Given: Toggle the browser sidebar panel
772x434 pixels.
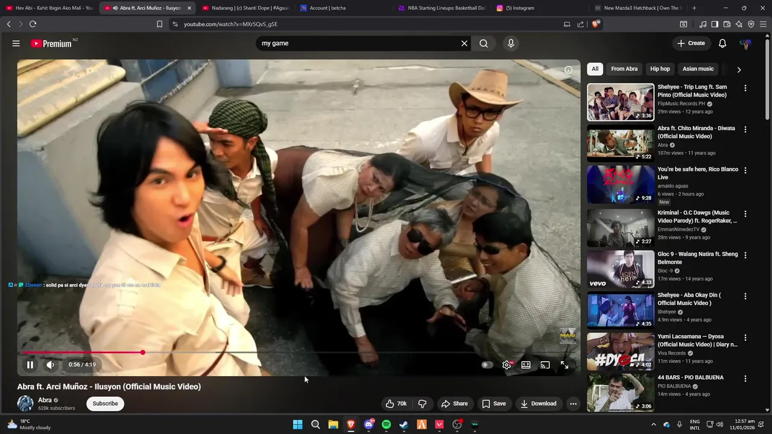Looking at the screenshot, I should tap(715, 24).
